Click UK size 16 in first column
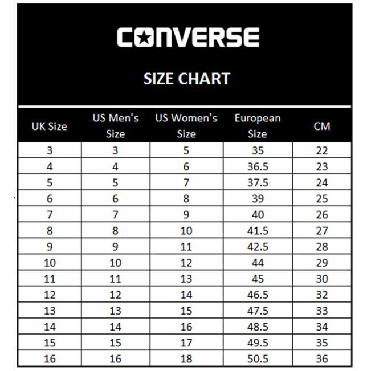Viewport: 371px width, 371px height. pos(49,358)
